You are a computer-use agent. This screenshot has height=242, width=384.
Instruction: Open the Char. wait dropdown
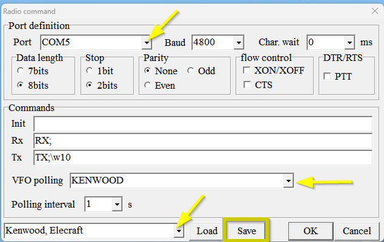[x=349, y=43]
